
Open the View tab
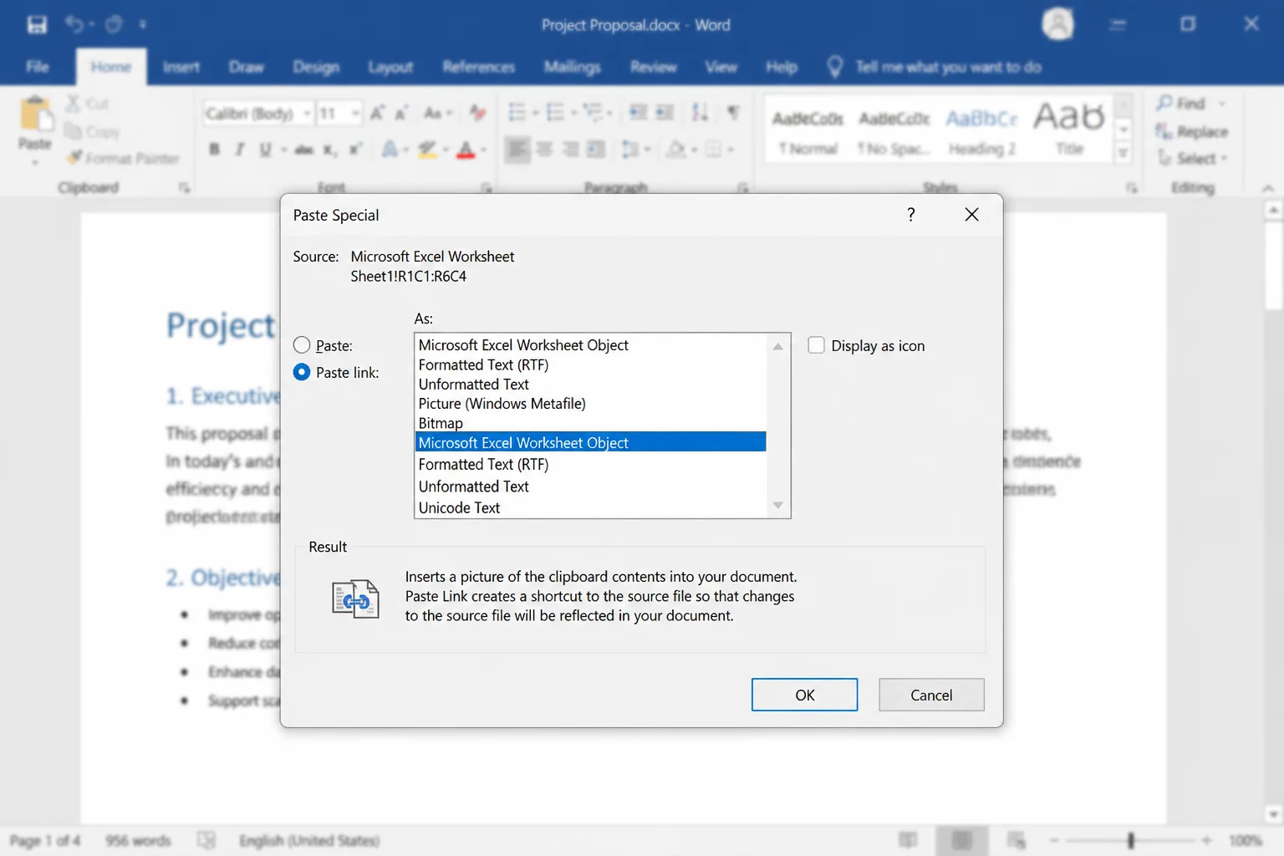pyautogui.click(x=721, y=67)
